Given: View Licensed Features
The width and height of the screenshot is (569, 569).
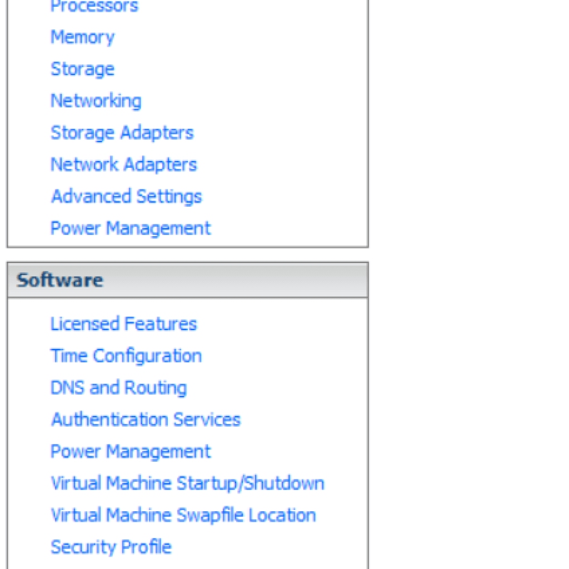Looking at the screenshot, I should click(x=123, y=323).
